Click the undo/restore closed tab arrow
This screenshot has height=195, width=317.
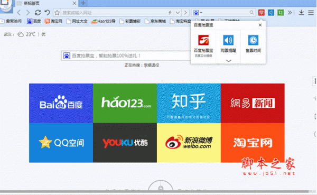coord(48,13)
